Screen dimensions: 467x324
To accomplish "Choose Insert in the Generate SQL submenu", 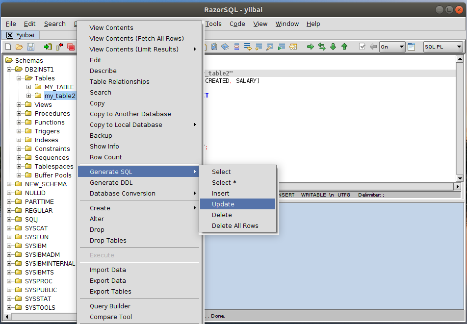I will (237, 194).
